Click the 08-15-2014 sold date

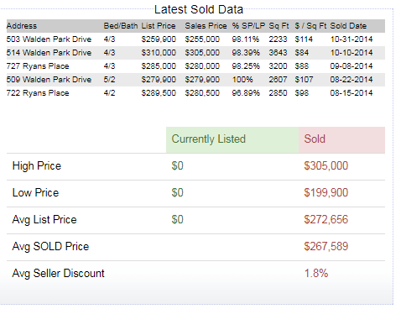352,93
